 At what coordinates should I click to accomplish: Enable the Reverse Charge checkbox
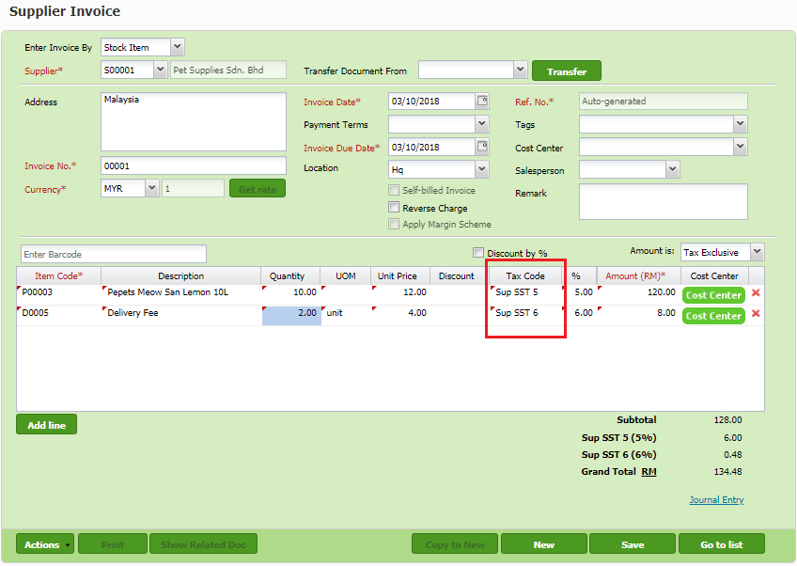[395, 208]
